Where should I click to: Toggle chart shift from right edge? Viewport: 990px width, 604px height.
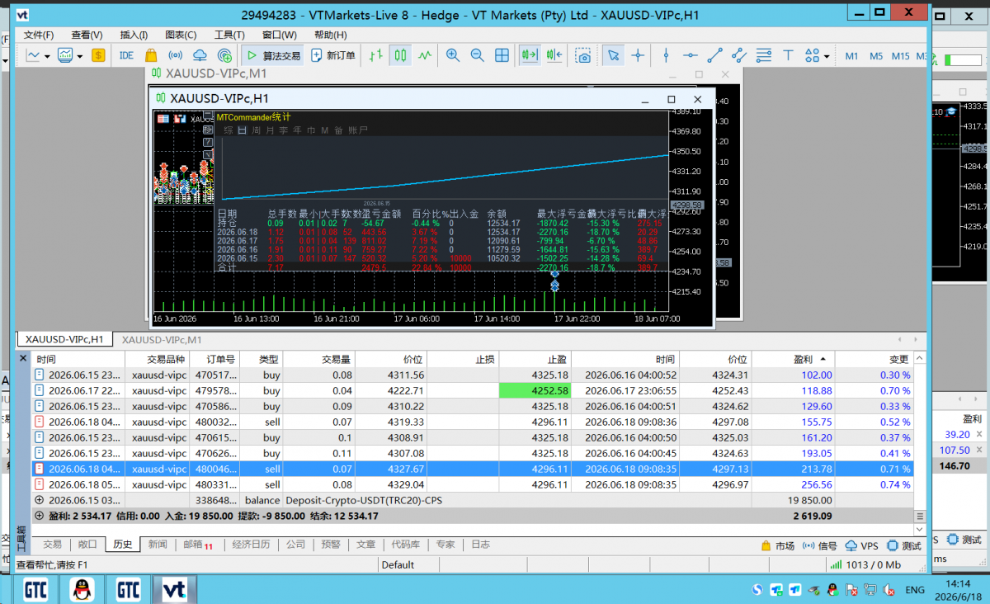pyautogui.click(x=554, y=55)
